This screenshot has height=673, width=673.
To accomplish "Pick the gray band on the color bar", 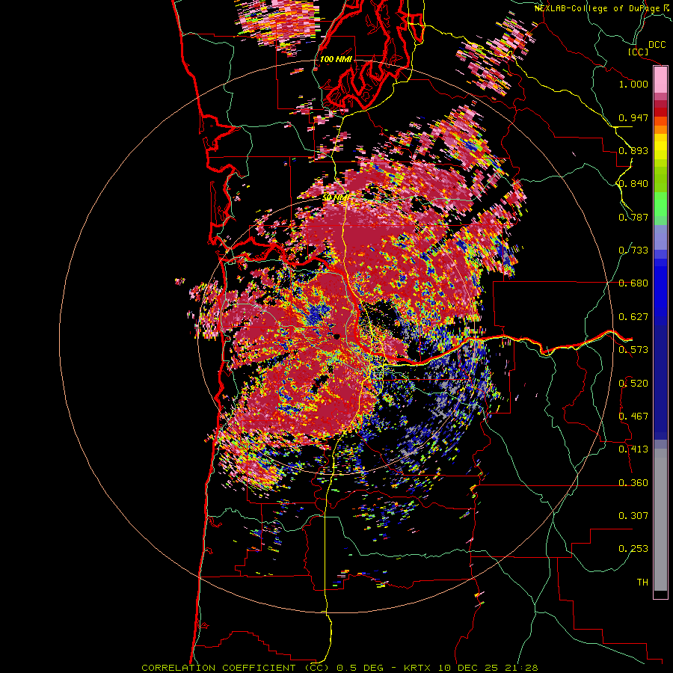I will click(660, 520).
